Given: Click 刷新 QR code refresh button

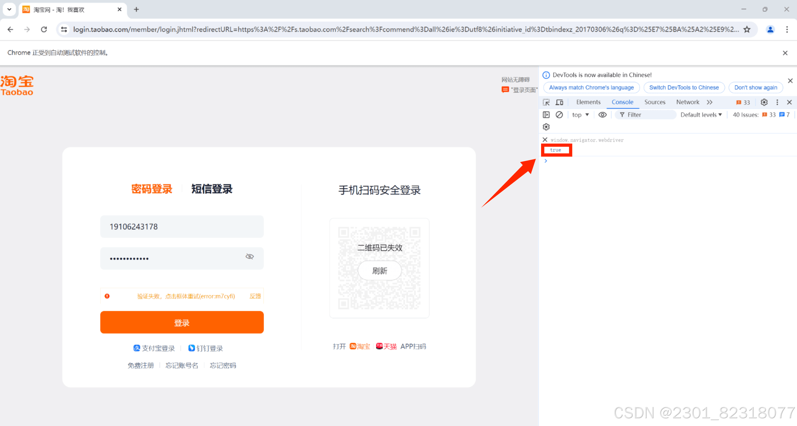Looking at the screenshot, I should click(380, 271).
